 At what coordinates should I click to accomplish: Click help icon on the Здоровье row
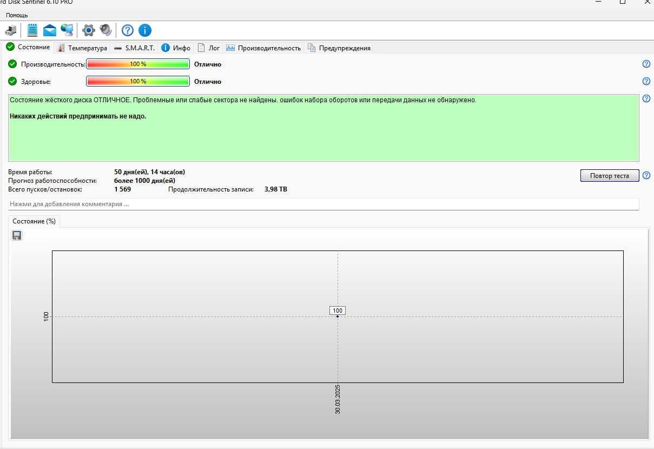point(646,81)
